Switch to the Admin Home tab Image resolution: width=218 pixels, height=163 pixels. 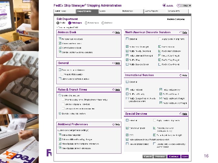pyautogui.click(x=65, y=11)
